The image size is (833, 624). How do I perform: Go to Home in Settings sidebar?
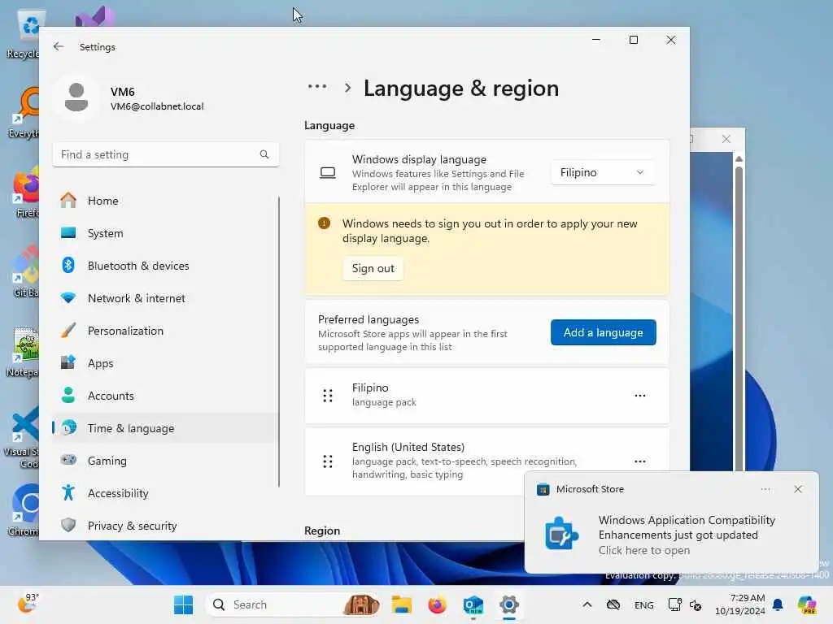coord(165,201)
